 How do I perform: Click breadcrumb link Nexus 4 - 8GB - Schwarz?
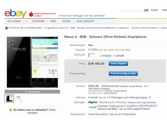click(x=87, y=28)
